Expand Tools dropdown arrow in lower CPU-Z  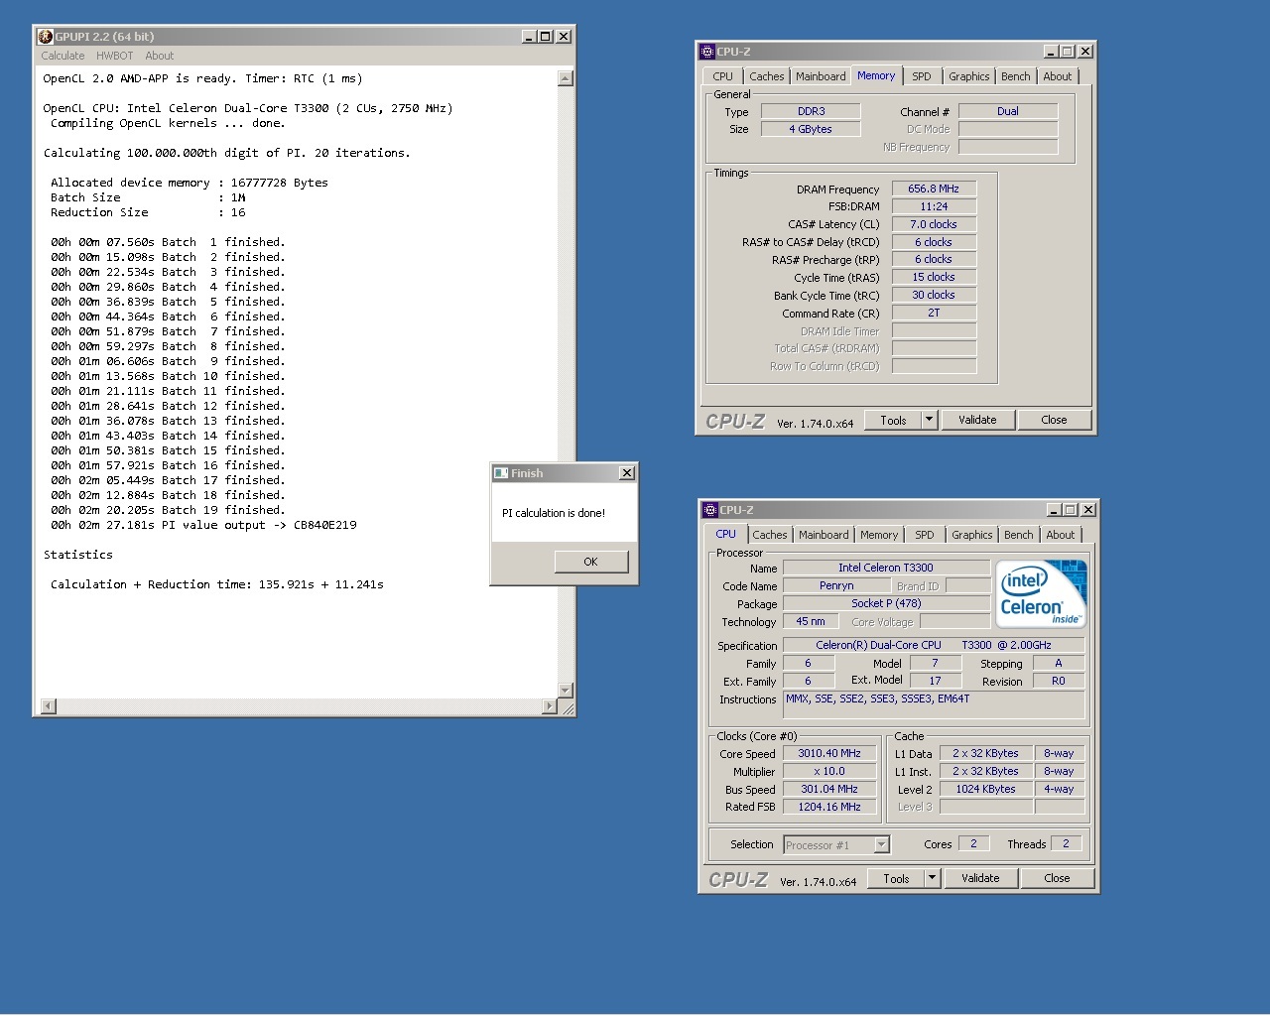coord(933,878)
